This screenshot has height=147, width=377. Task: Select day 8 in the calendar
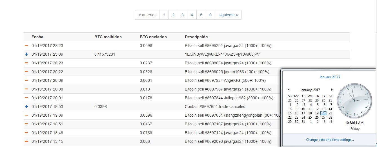coord(290,109)
